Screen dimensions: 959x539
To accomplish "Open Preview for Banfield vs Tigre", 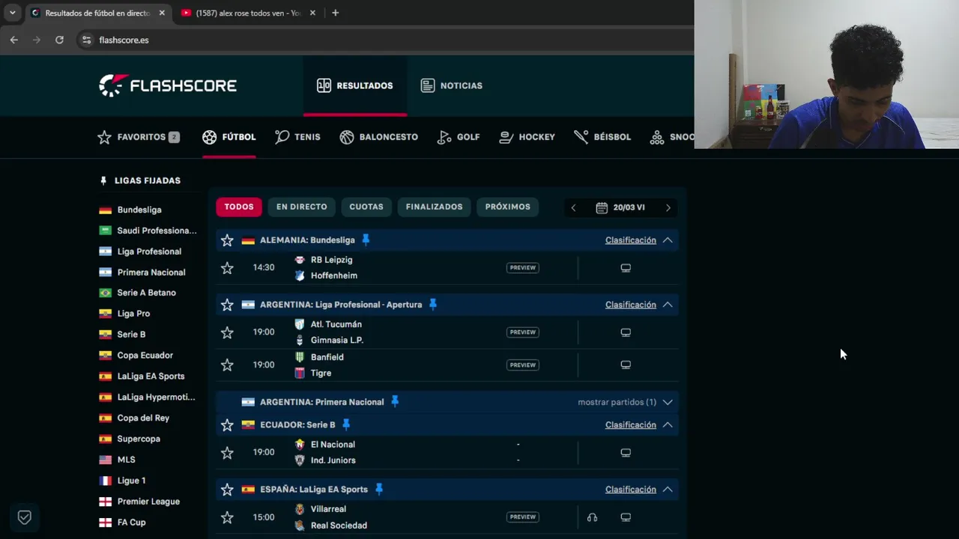I will [x=522, y=365].
